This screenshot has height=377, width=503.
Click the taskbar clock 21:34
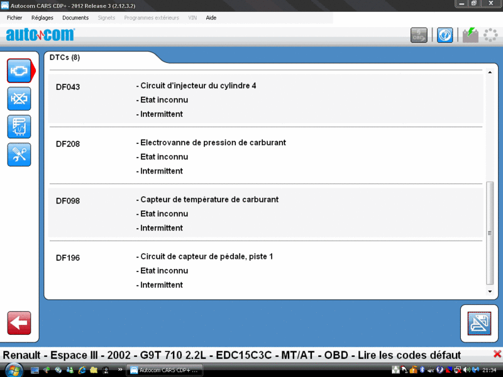click(x=489, y=370)
